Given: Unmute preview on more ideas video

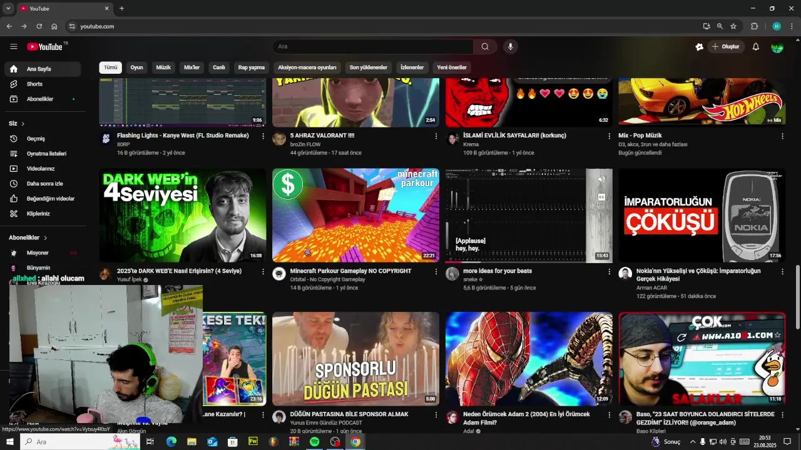Looking at the screenshot, I should [601, 180].
